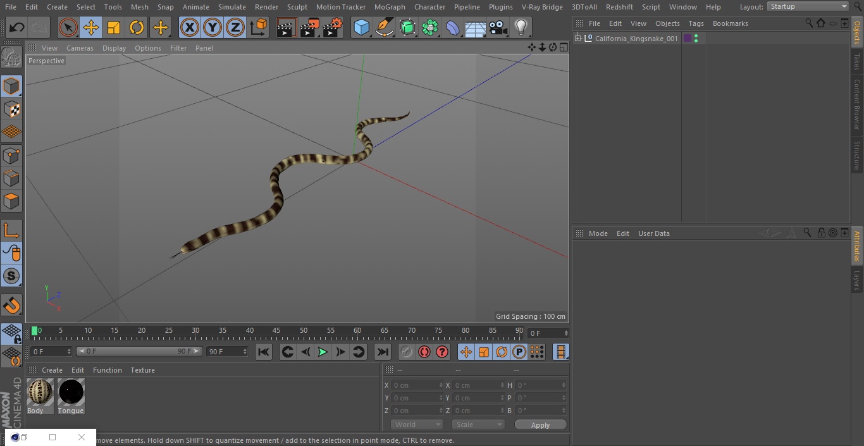This screenshot has height=446, width=864.
Task: Select the Spline Pen tool
Action: coord(384,27)
